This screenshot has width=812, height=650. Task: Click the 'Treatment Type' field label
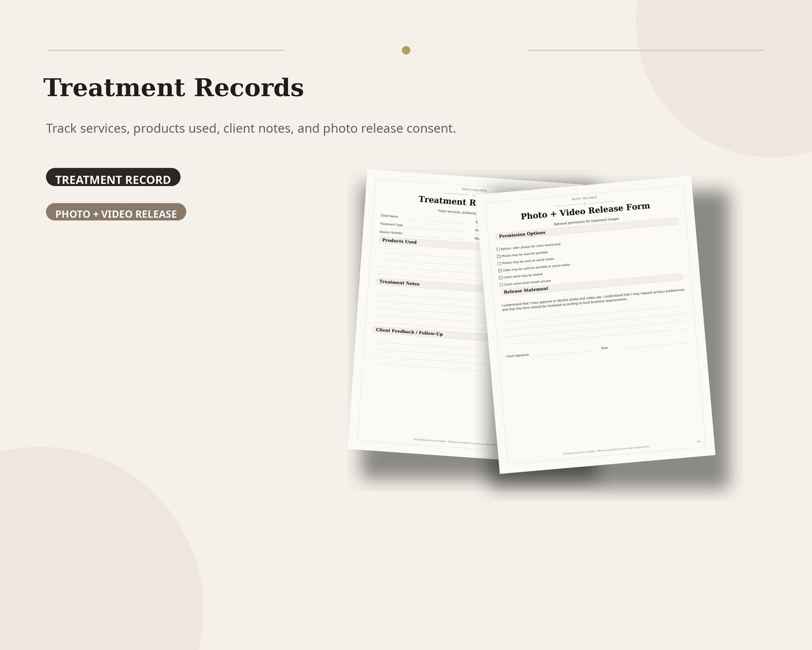tap(391, 224)
